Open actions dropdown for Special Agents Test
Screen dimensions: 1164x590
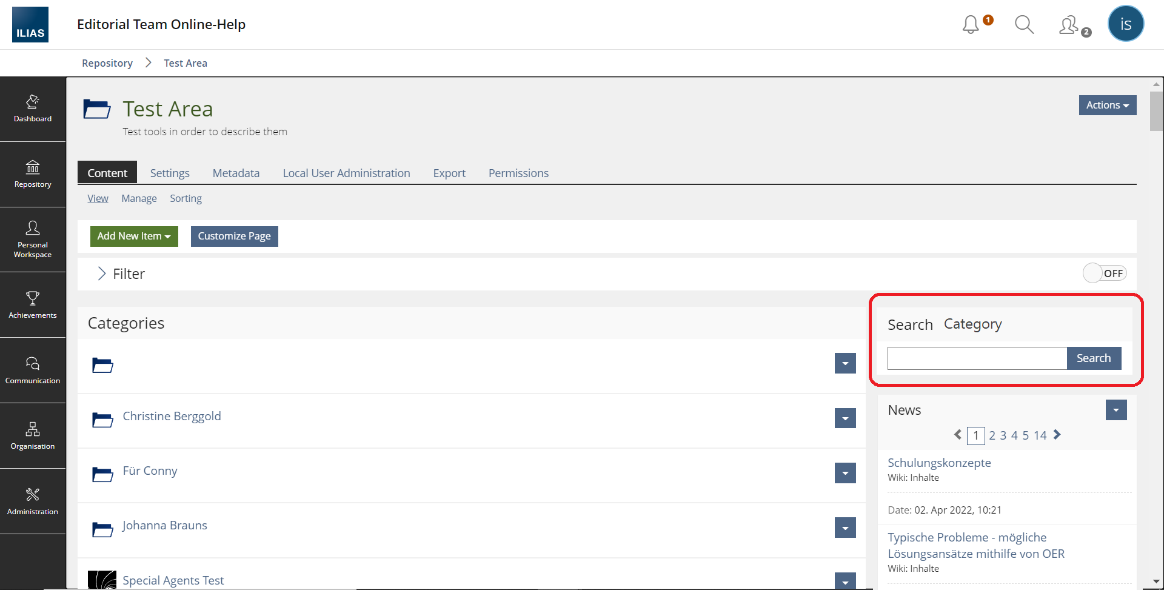tap(845, 581)
